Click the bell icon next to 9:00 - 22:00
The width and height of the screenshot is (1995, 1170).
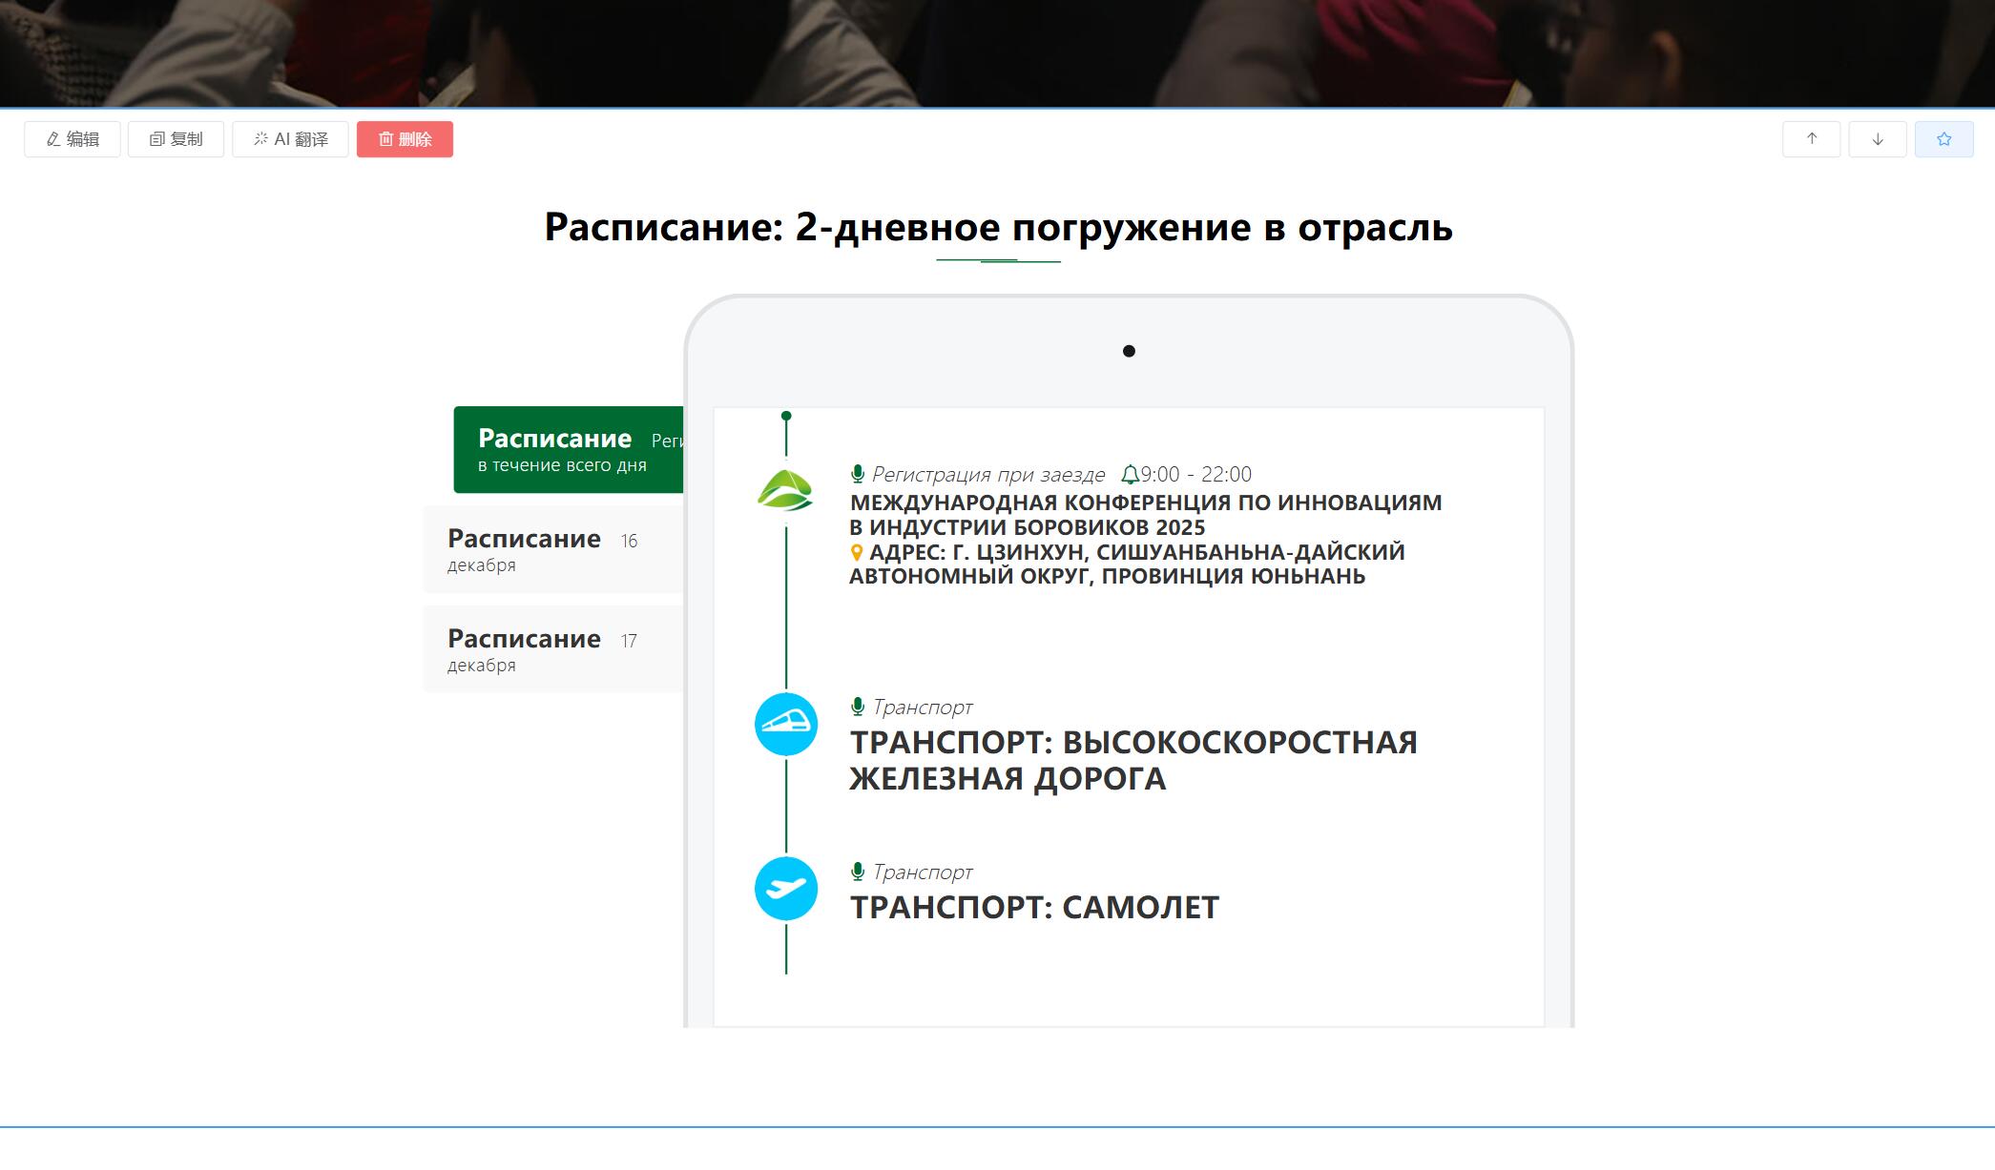(1130, 475)
